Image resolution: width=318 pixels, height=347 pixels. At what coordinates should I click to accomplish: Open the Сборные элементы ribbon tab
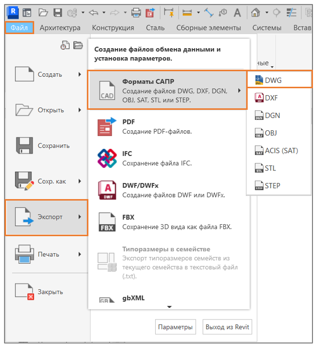208,28
